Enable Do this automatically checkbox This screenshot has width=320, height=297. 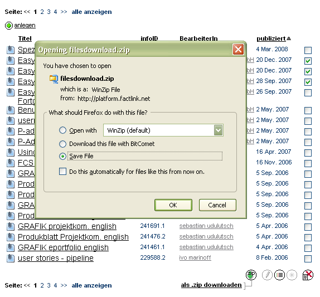coord(62,172)
